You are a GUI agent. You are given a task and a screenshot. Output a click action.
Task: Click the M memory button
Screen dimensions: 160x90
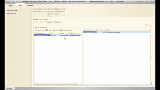(x=137, y=1)
